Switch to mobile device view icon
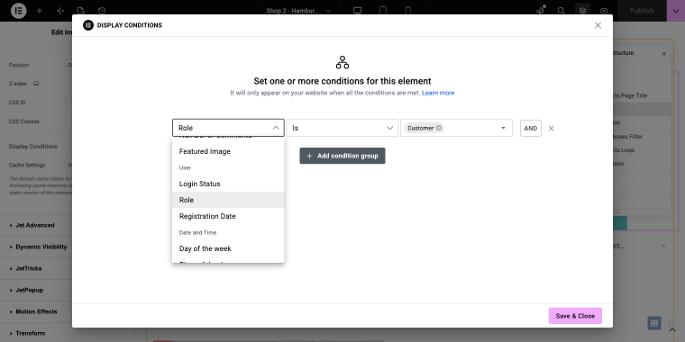 [x=408, y=11]
